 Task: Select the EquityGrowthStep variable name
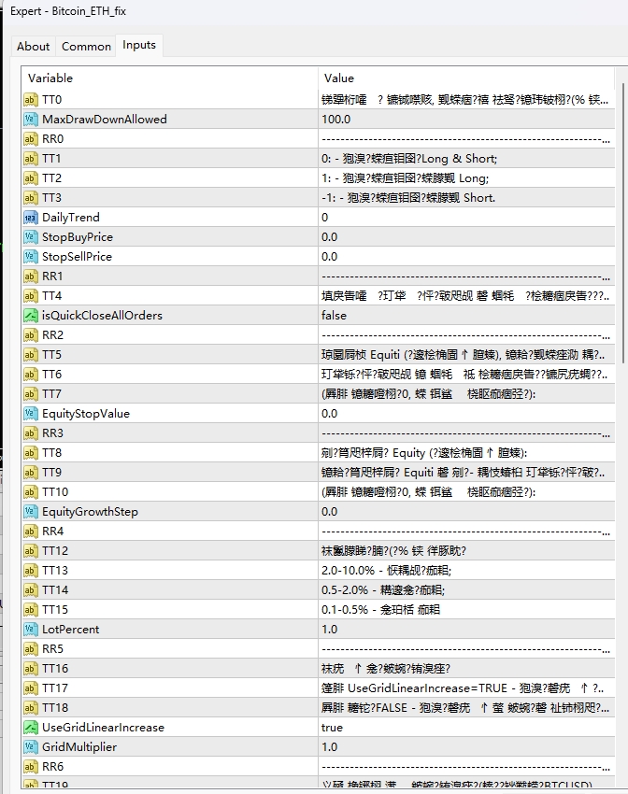(x=90, y=512)
